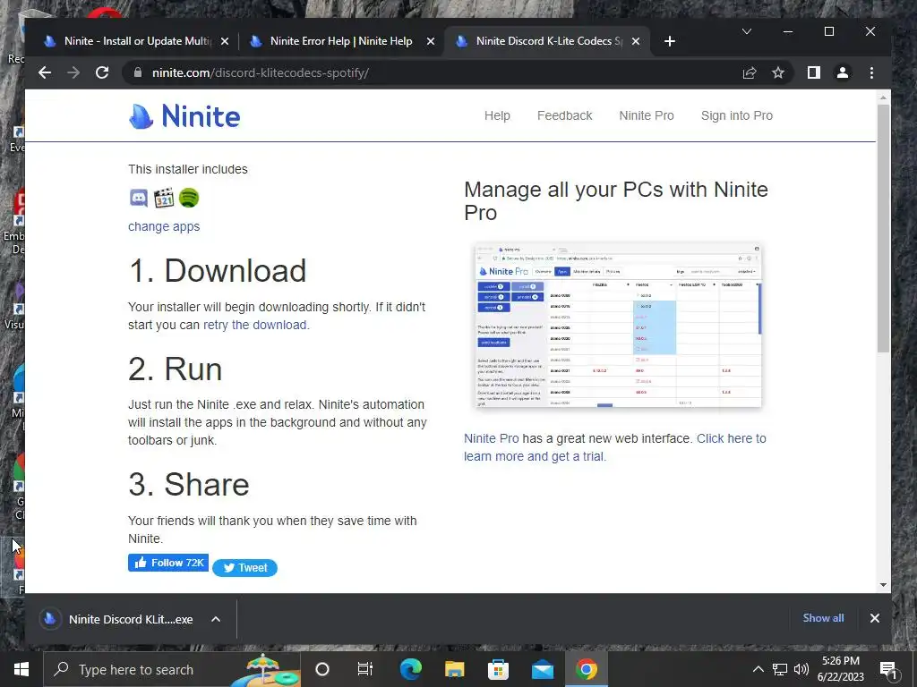Click the Ninite logo
This screenshot has height=687, width=917.
[184, 115]
